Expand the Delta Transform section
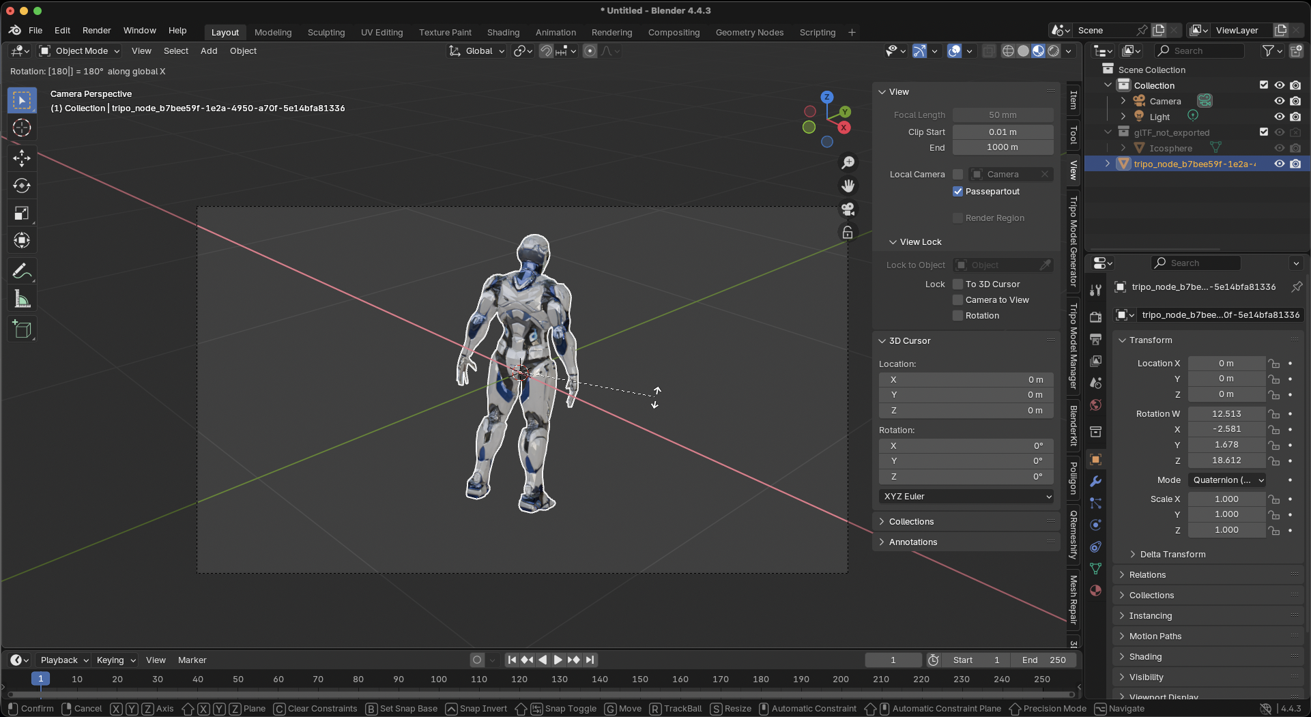This screenshot has width=1311, height=717. pyautogui.click(x=1172, y=555)
